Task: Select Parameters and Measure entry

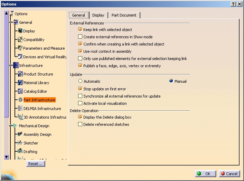Action: [x=44, y=48]
